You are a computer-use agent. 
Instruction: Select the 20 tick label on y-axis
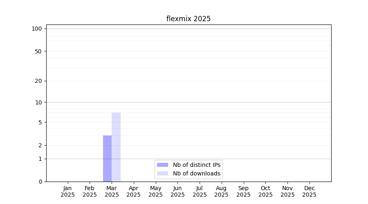click(38, 81)
